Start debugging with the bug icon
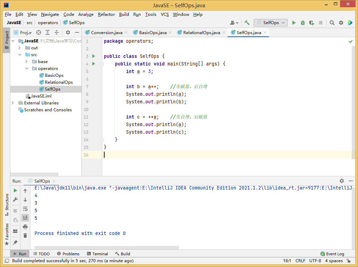This screenshot has height=267, width=358. pyautogui.click(x=303, y=23)
